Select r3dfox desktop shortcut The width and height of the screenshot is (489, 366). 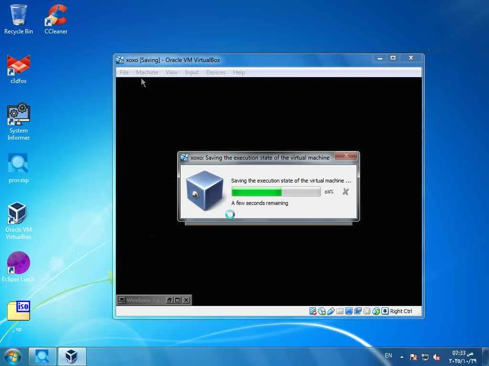tap(19, 69)
